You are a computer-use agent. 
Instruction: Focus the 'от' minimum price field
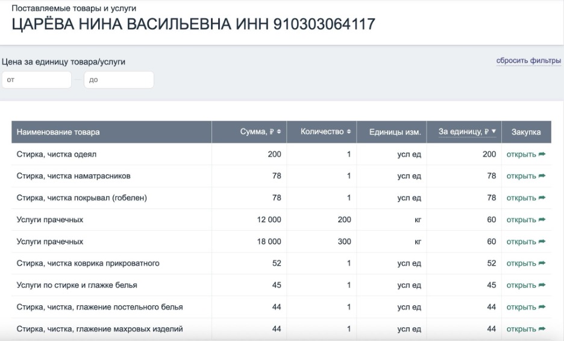(x=36, y=80)
